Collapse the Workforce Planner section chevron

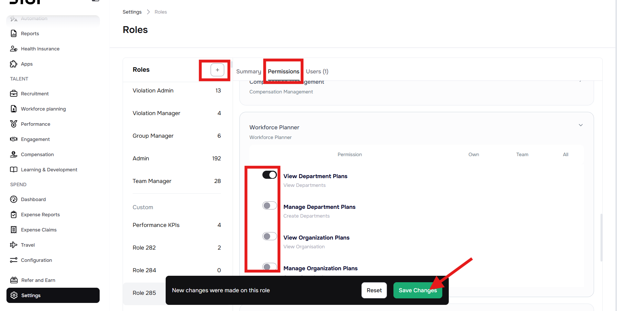pos(581,125)
